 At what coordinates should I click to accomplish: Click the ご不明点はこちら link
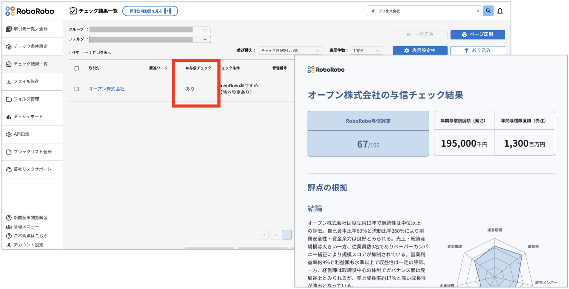[x=31, y=236]
